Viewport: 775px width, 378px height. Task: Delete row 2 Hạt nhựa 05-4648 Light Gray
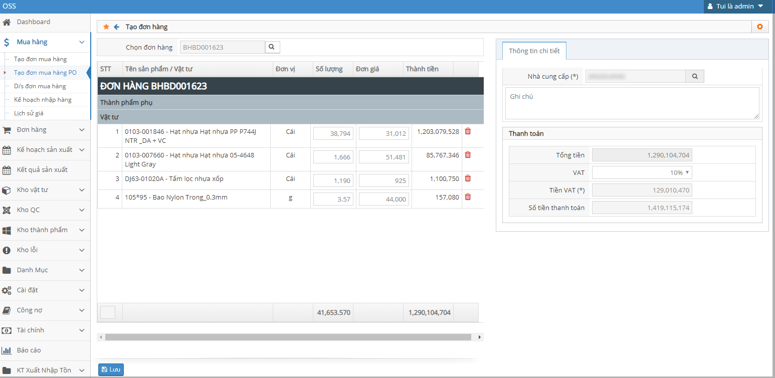tap(468, 155)
